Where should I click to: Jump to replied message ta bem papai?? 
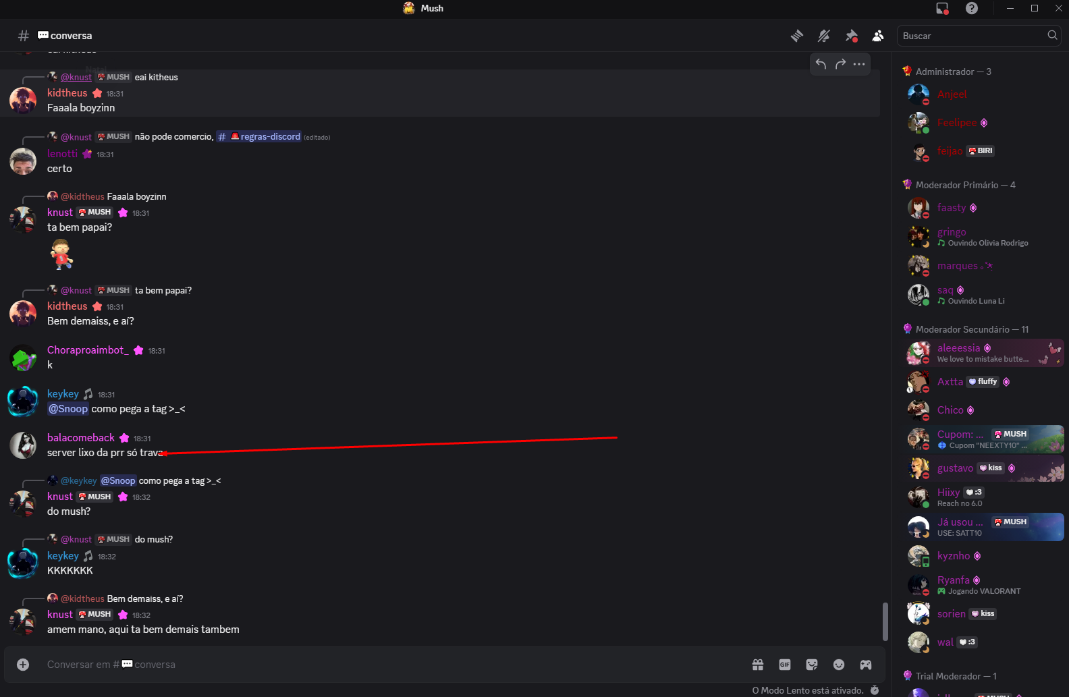tap(163, 290)
